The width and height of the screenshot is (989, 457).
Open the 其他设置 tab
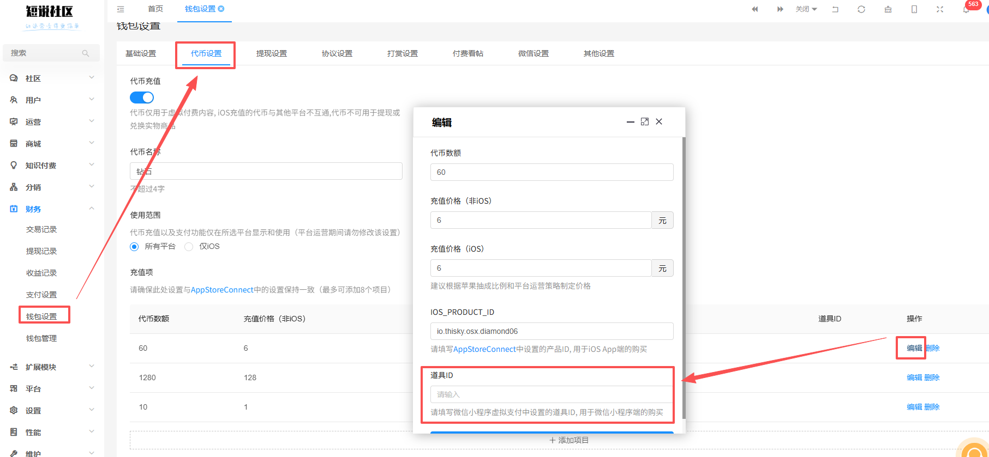(x=599, y=53)
